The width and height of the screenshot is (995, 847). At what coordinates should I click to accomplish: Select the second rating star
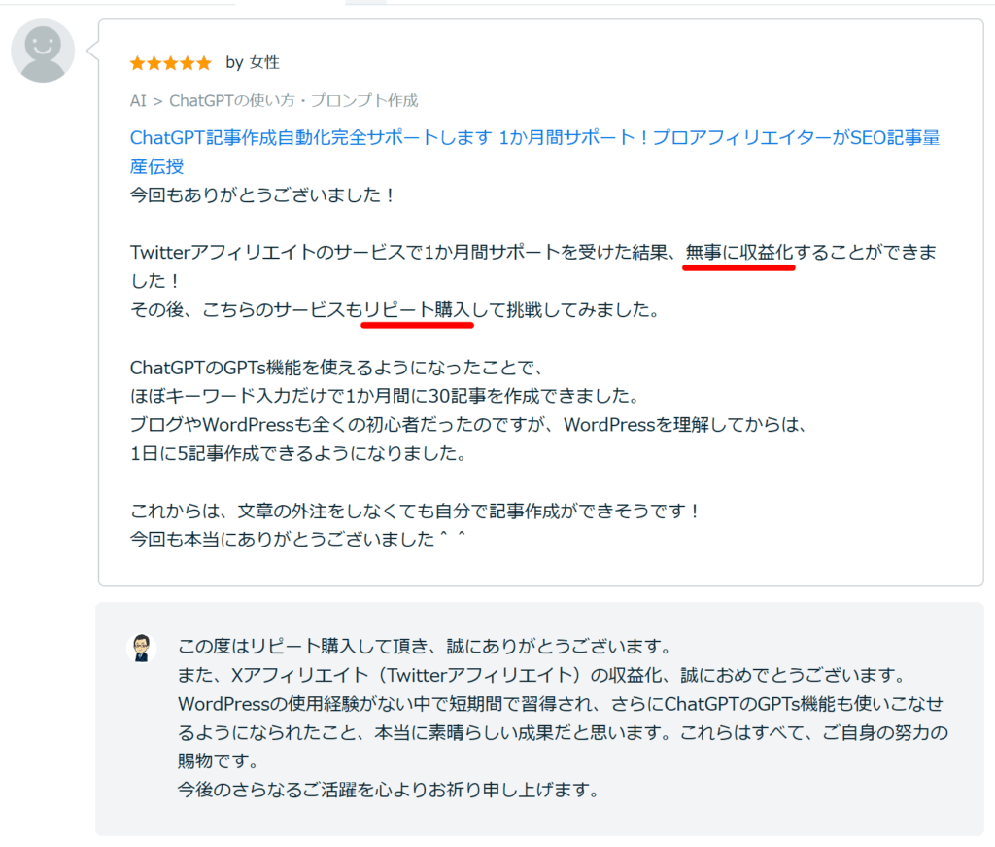pyautogui.click(x=153, y=62)
